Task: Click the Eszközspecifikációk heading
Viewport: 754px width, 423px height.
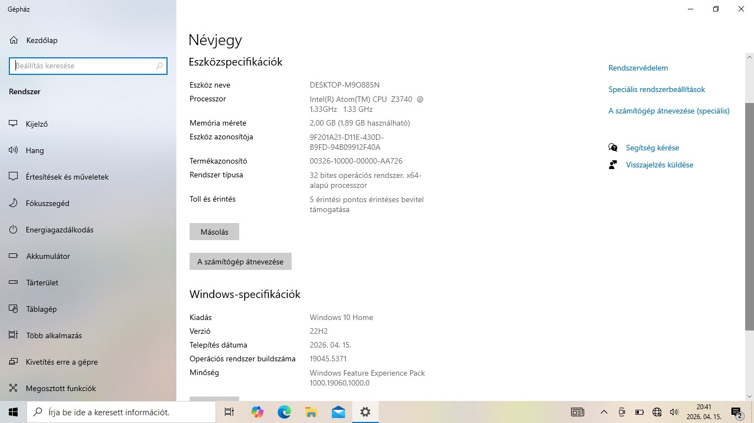Action: coord(235,62)
